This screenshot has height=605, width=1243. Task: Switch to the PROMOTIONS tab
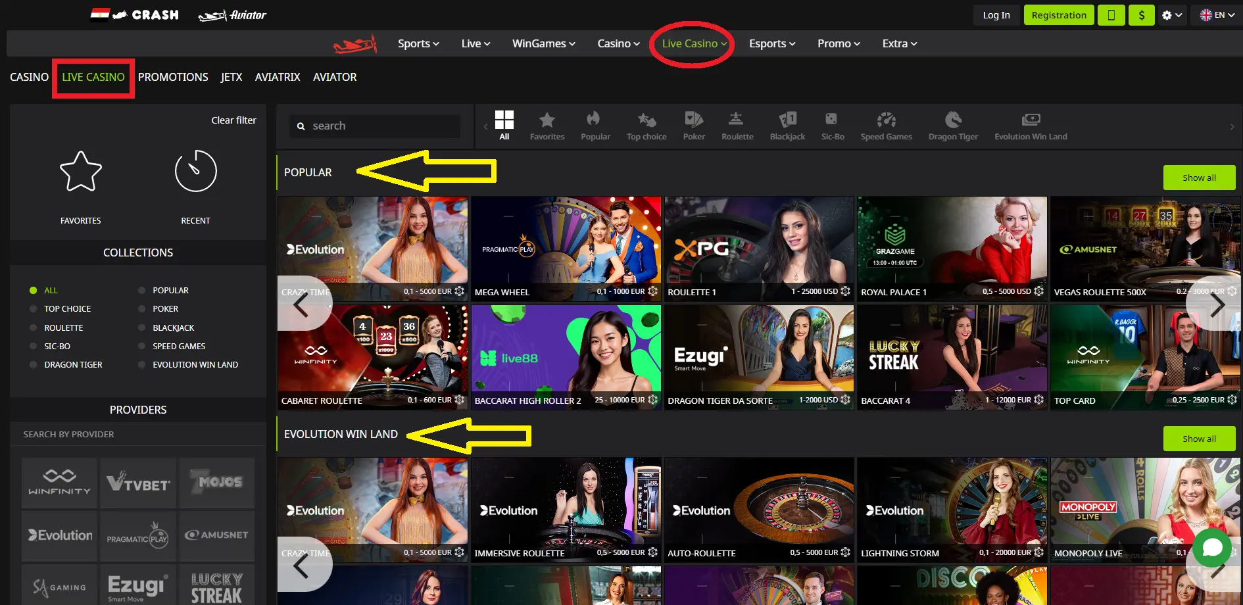[x=172, y=77]
